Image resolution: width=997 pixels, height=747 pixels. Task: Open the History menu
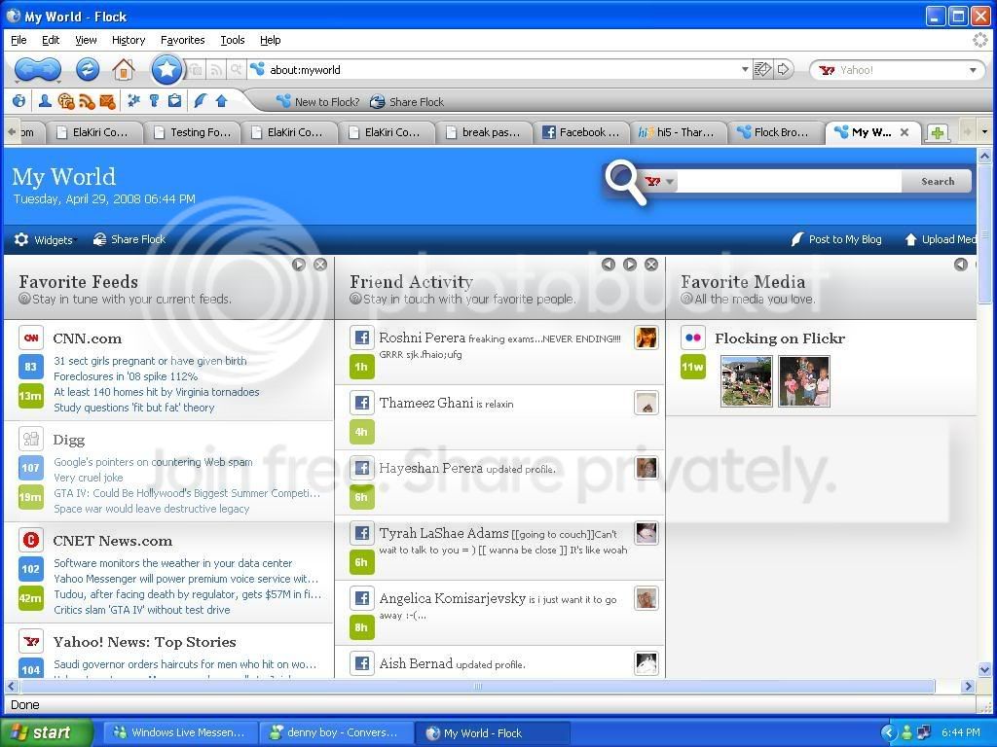[x=129, y=40]
